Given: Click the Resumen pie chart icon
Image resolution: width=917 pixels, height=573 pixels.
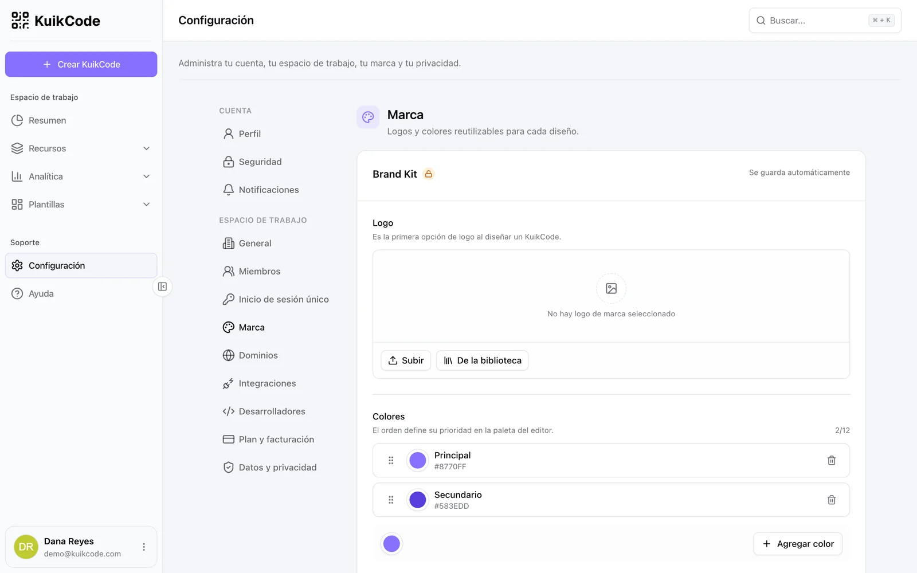Looking at the screenshot, I should (x=17, y=120).
